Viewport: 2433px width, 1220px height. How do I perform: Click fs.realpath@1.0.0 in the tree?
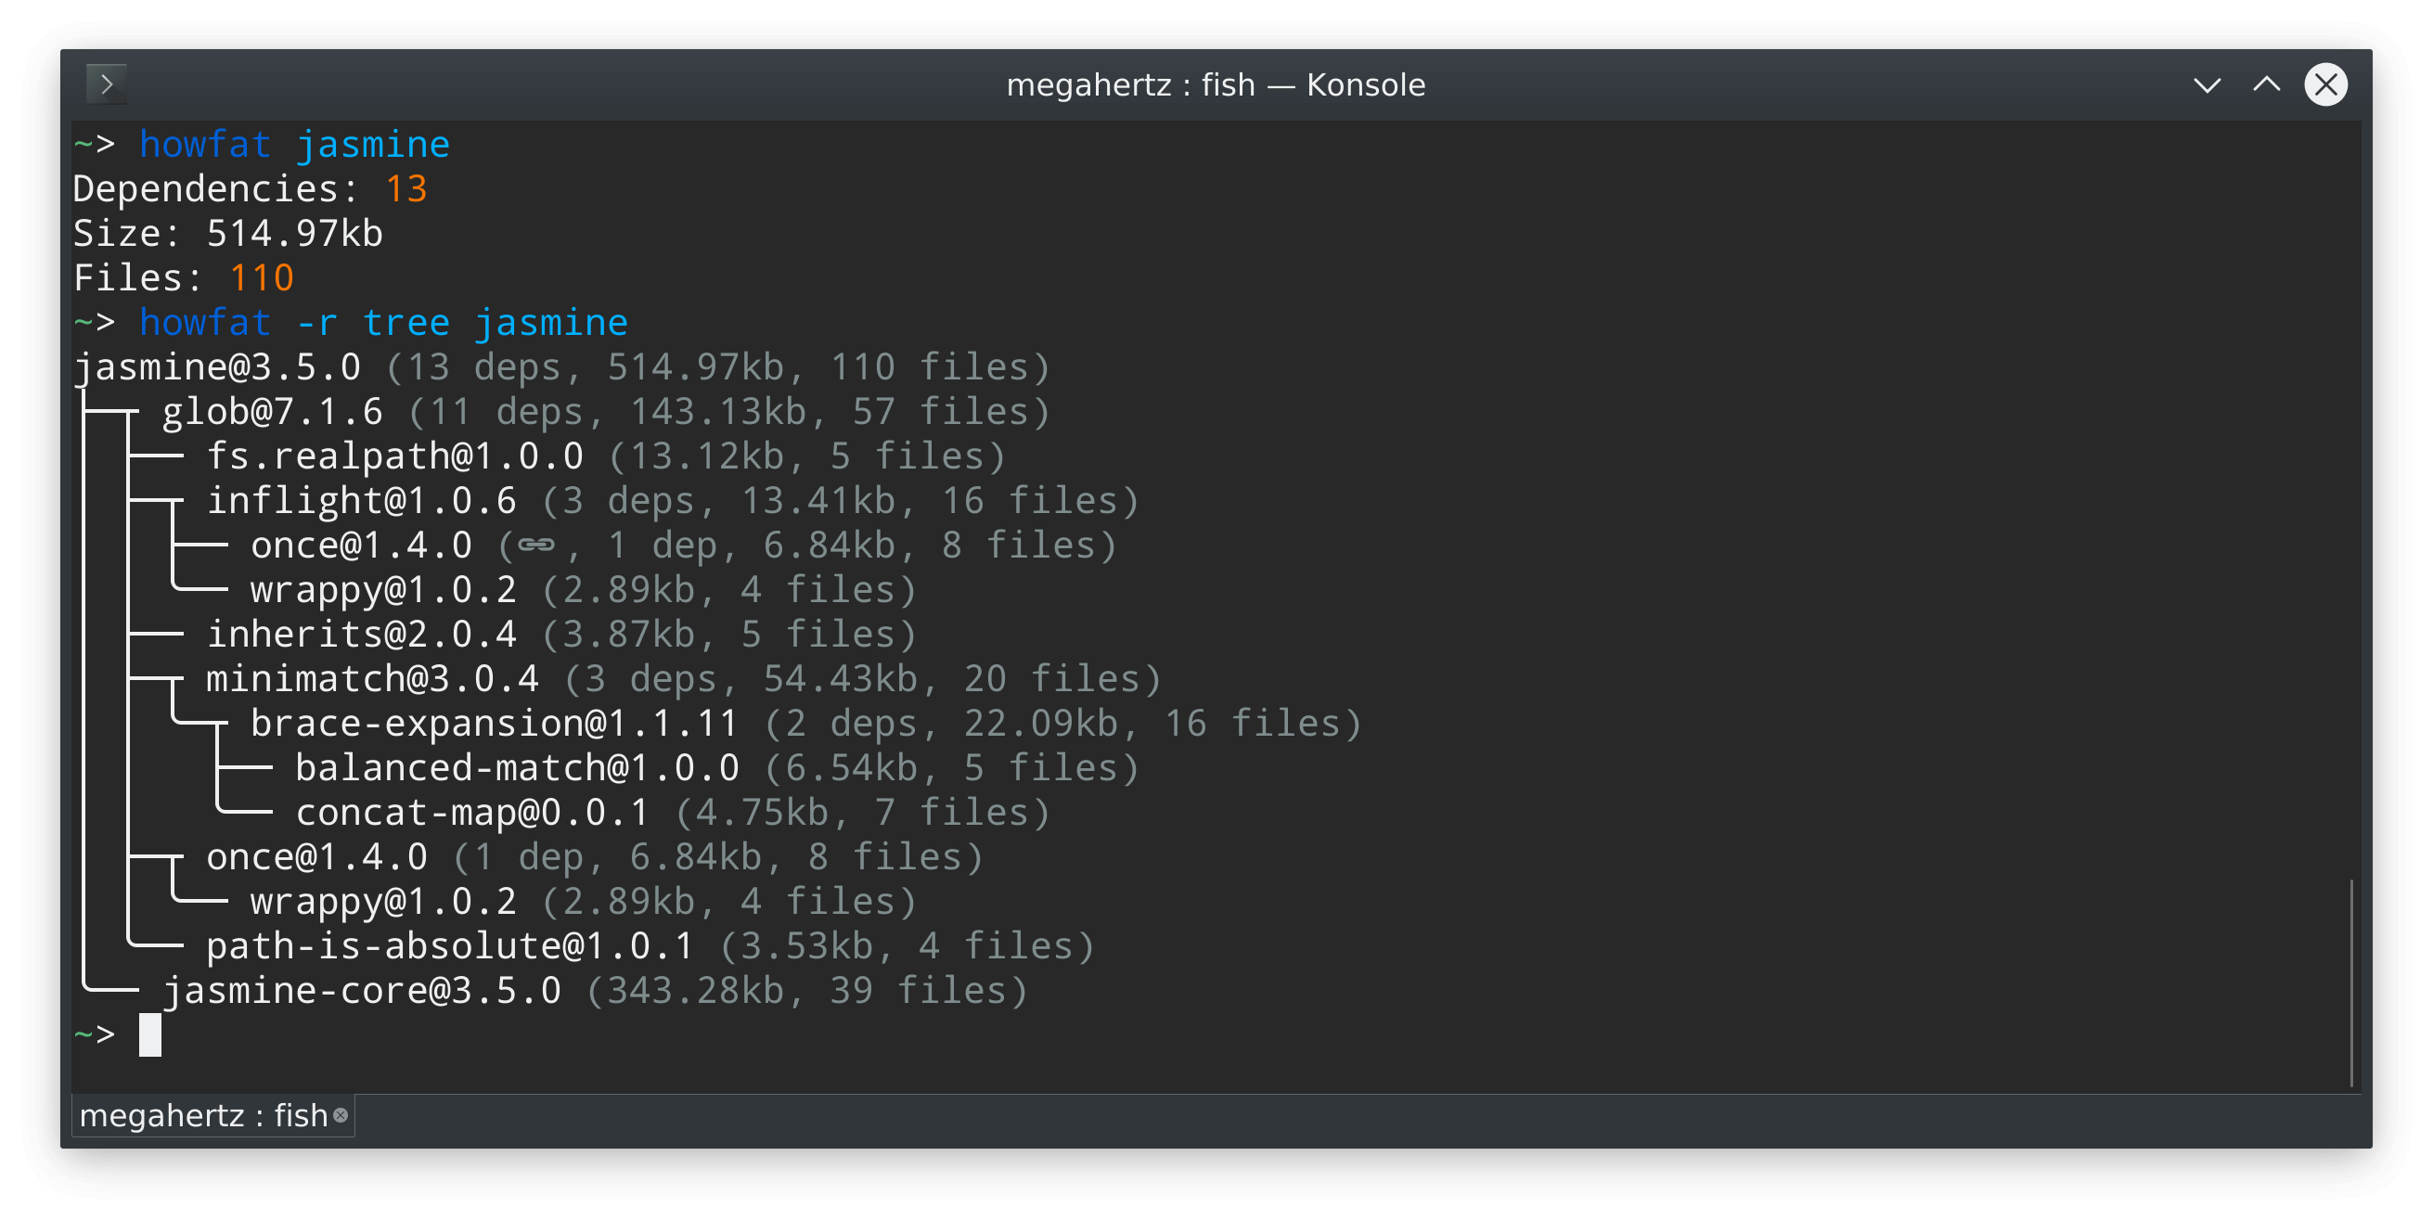tap(394, 456)
